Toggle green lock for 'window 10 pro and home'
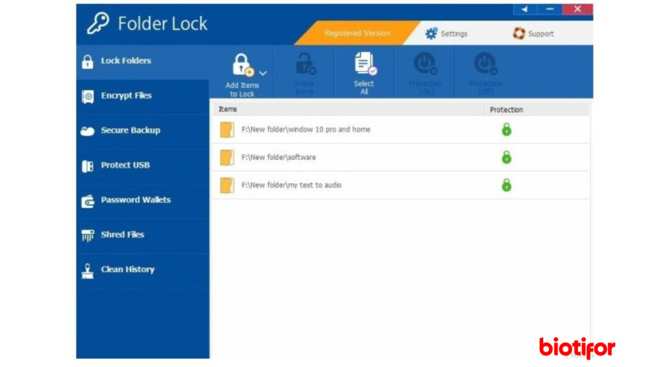 tap(506, 130)
